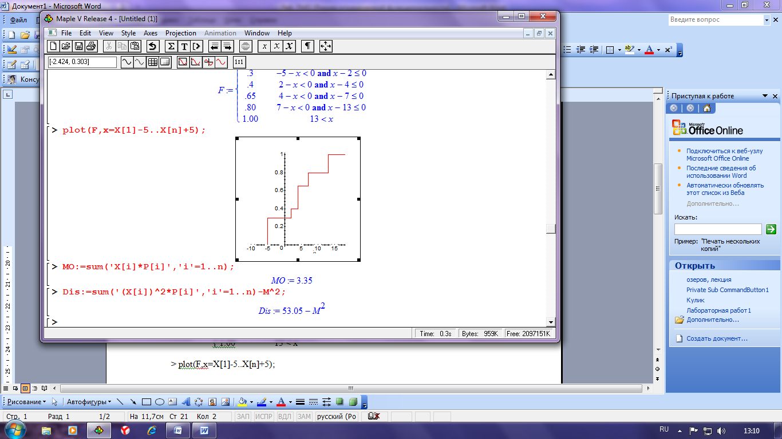Click the smallest x zoom icon

click(264, 46)
